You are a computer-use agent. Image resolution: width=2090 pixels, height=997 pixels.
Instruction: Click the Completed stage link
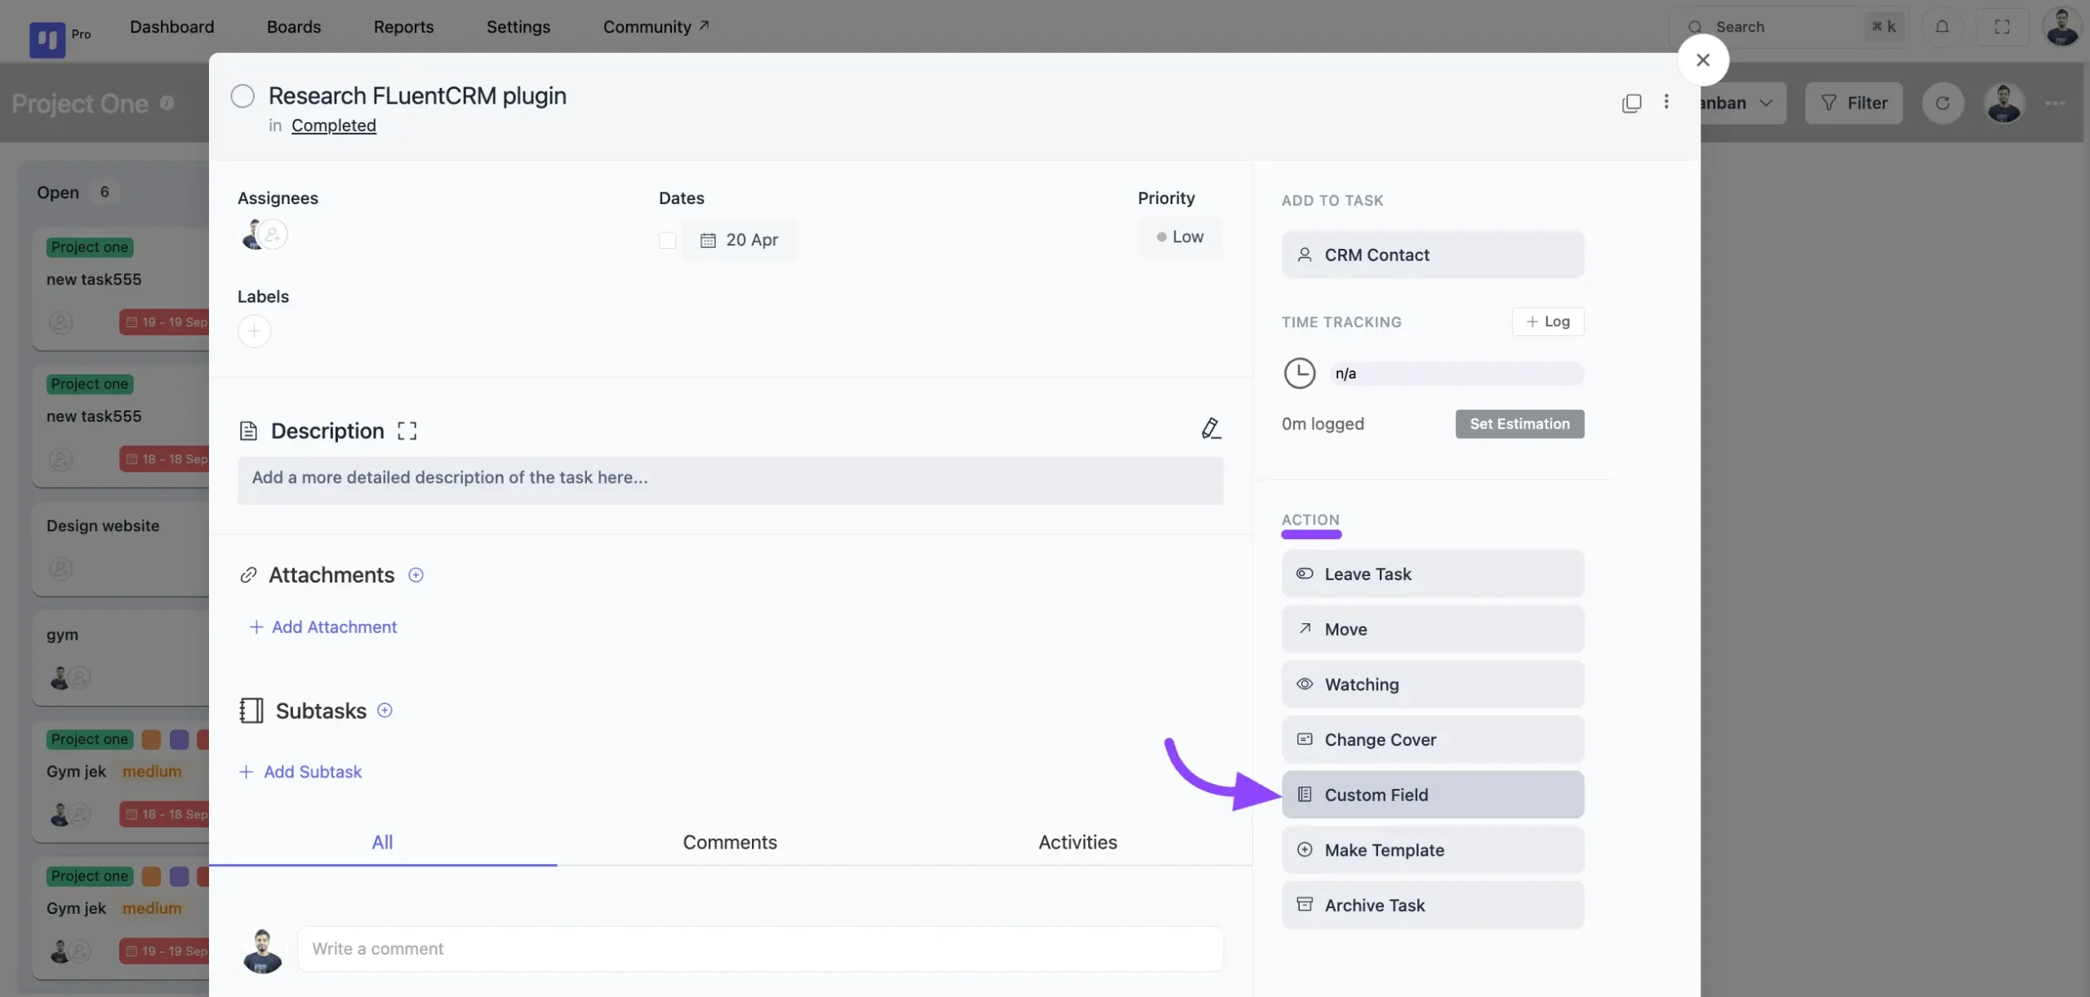point(334,126)
